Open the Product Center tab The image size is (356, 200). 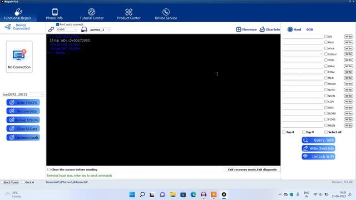click(x=128, y=14)
